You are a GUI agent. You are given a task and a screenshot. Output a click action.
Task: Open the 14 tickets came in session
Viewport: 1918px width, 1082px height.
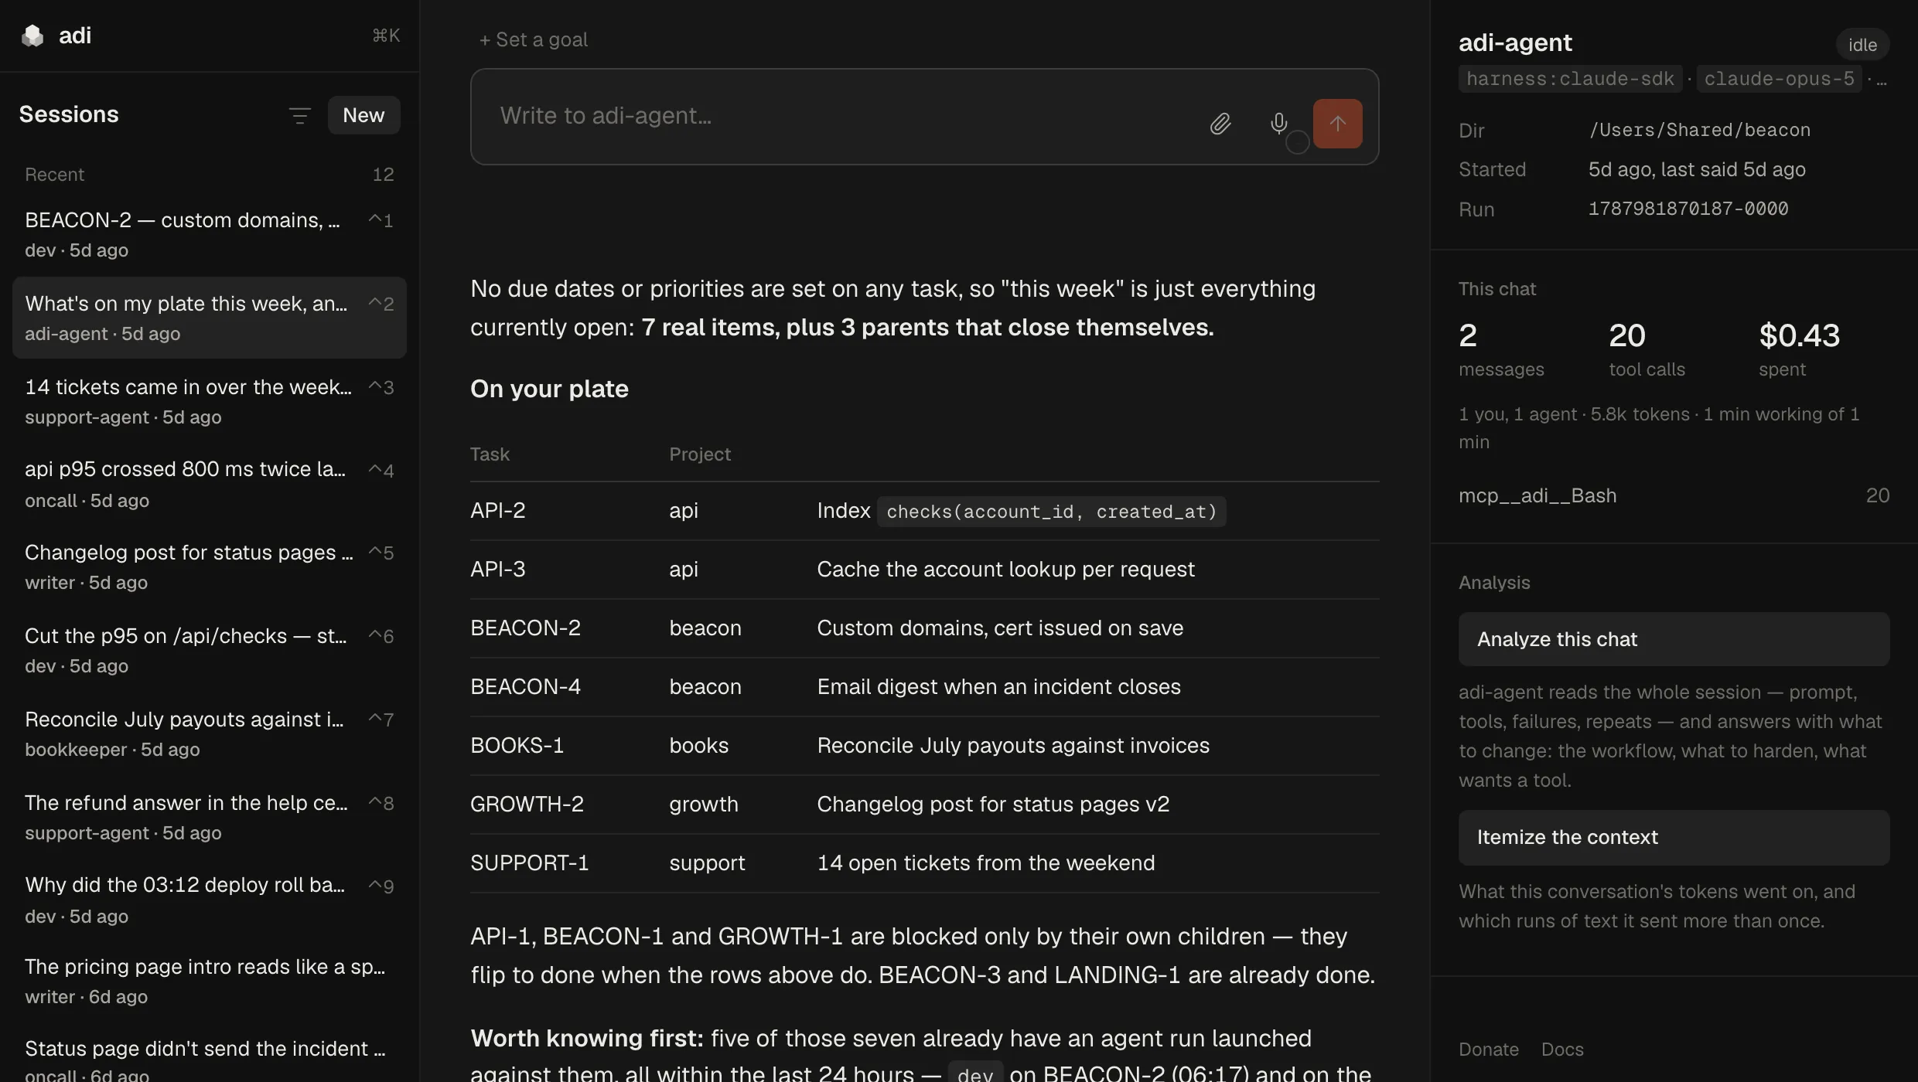pyautogui.click(x=210, y=401)
